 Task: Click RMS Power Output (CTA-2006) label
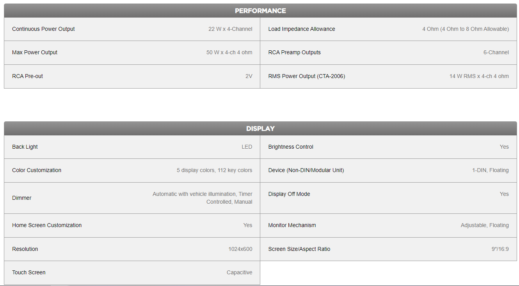306,76
